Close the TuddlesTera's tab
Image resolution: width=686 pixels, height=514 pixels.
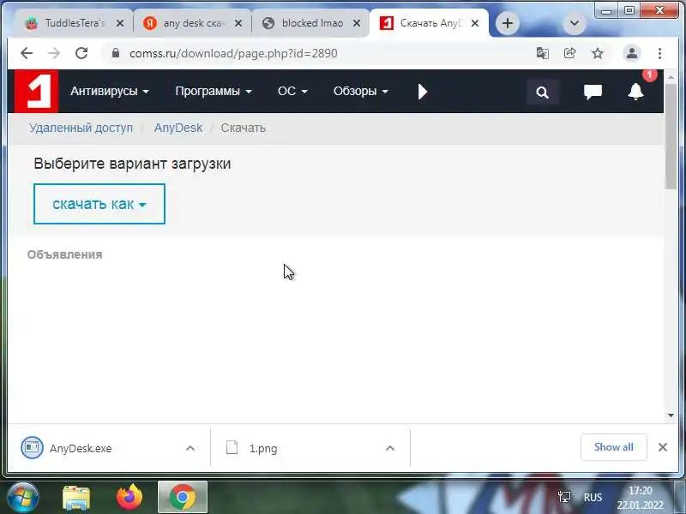point(120,23)
